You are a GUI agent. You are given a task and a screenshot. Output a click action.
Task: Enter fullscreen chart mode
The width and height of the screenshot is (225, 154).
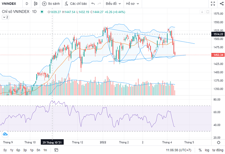[x=213, y=4]
